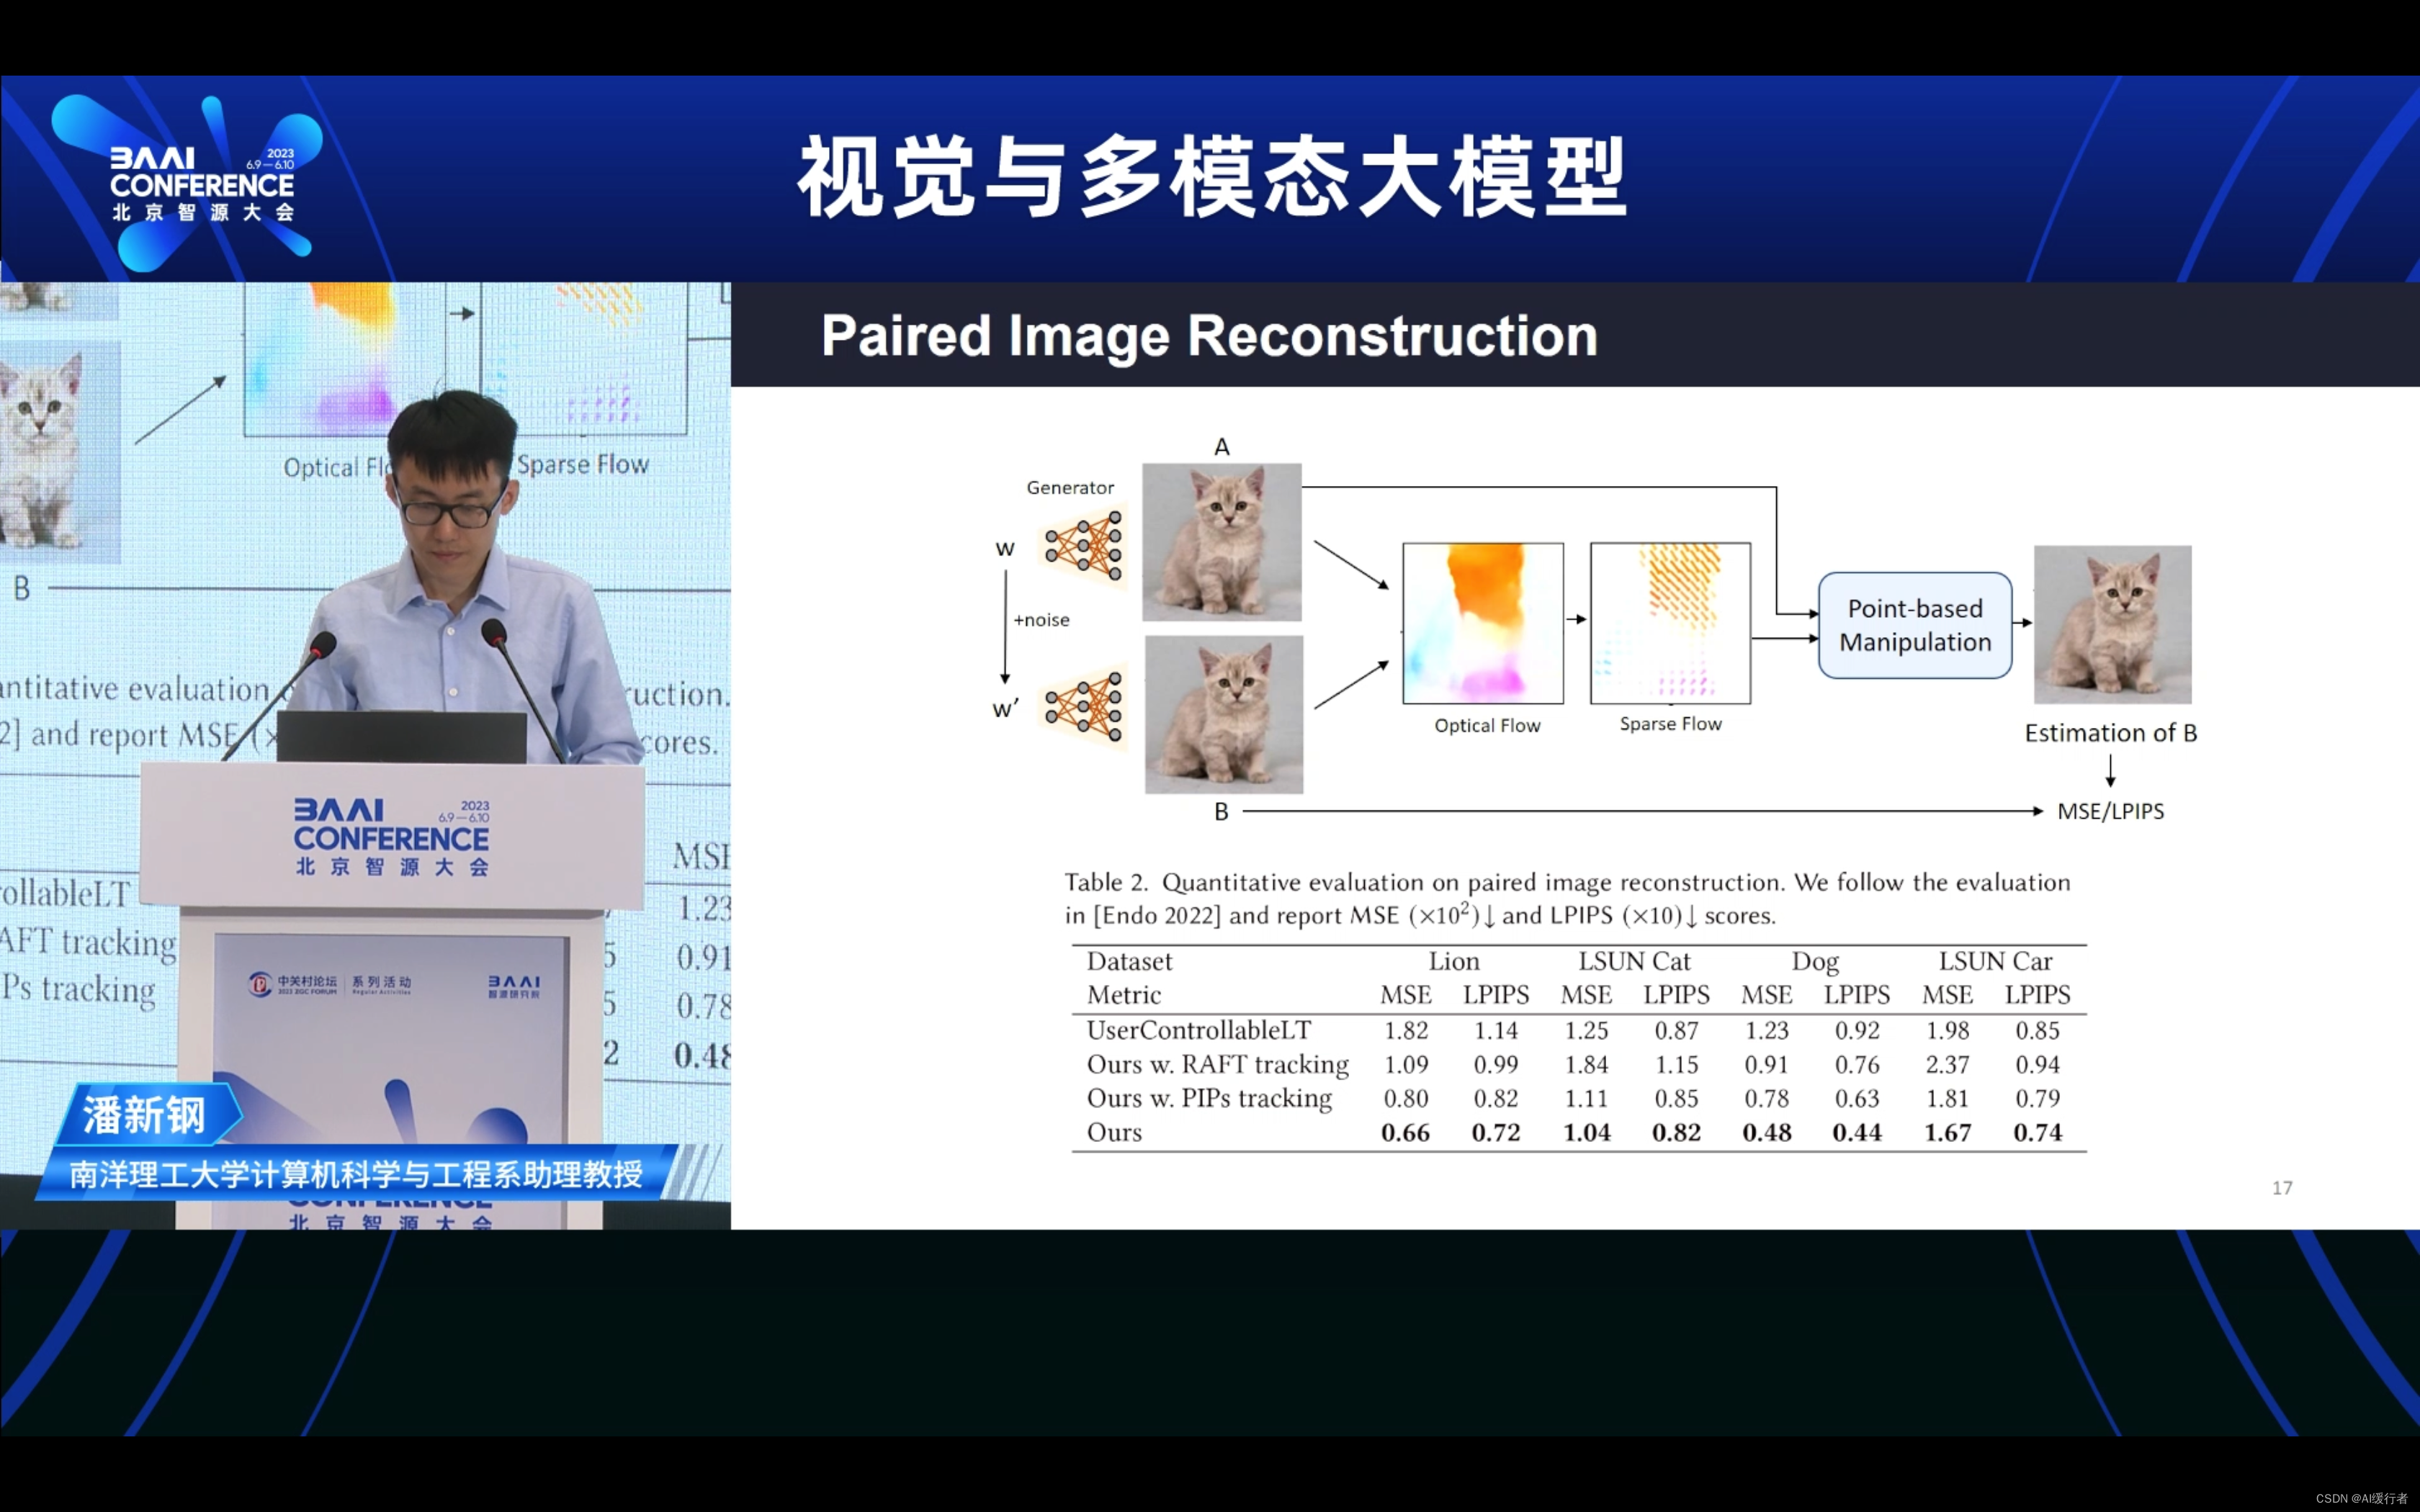
Task: Select the UserControllableLT row label
Action: pos(1198,1030)
